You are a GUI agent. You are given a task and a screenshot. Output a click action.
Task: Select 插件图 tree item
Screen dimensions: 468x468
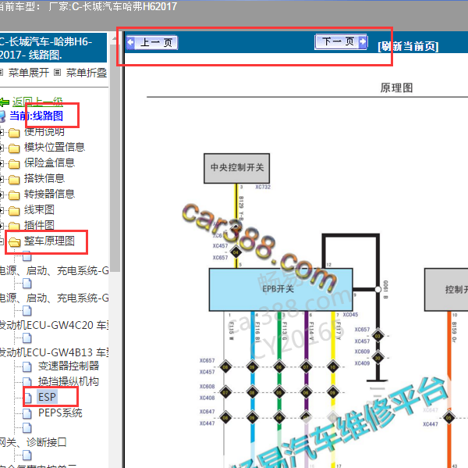(39, 225)
